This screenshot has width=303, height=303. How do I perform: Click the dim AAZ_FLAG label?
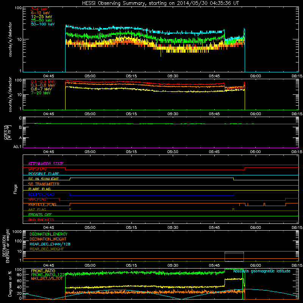point(37,209)
